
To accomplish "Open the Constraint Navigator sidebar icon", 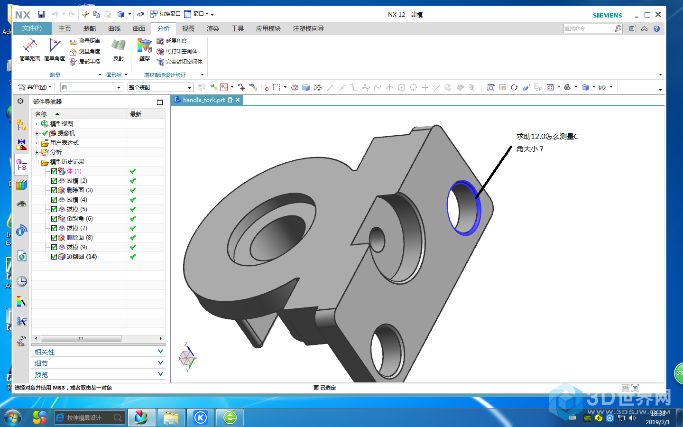I will (21, 145).
